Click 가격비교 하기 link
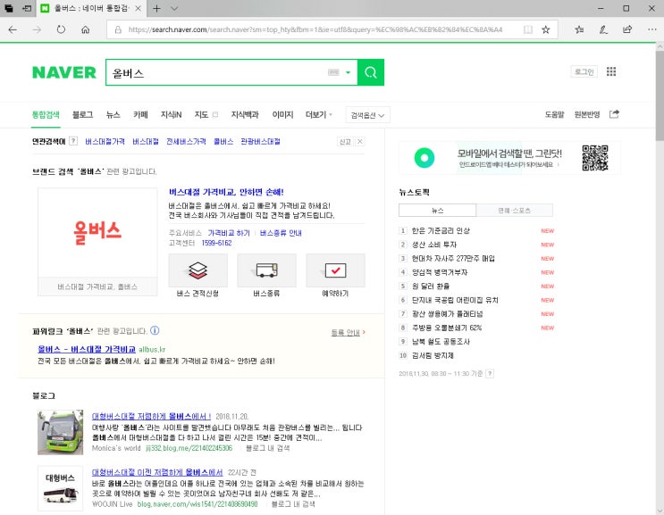664x515 pixels. pyautogui.click(x=229, y=233)
